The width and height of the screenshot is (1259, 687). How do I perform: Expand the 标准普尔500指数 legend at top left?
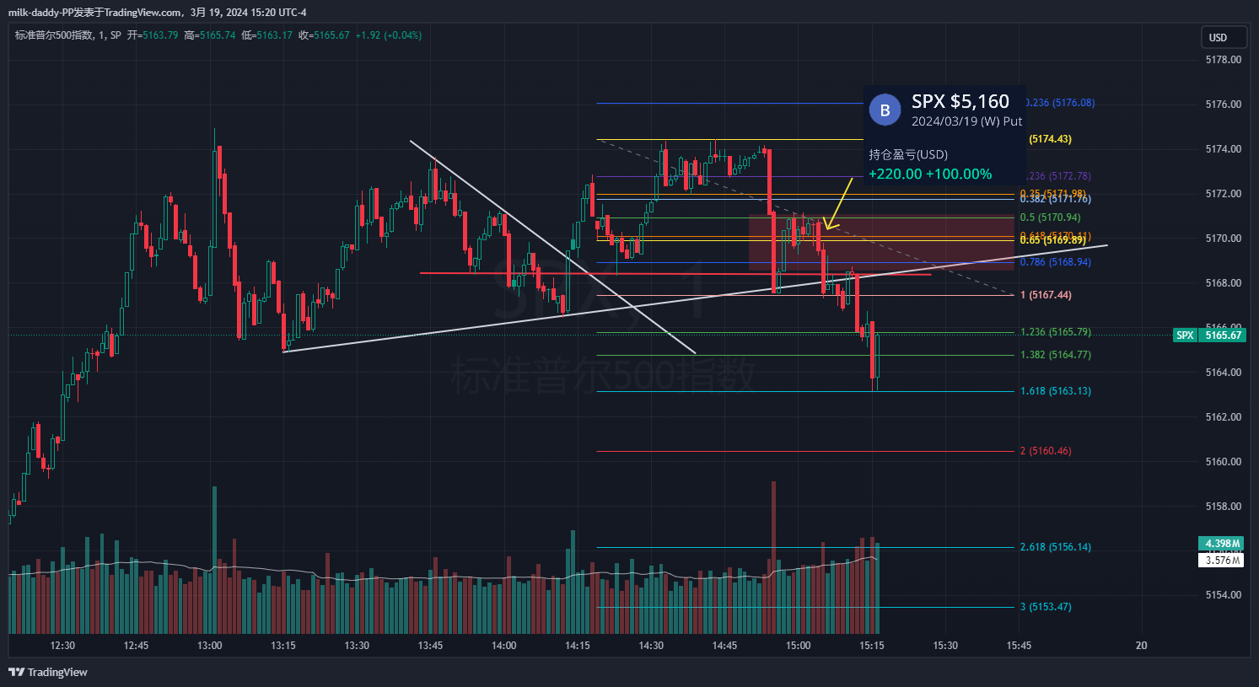[x=56, y=35]
